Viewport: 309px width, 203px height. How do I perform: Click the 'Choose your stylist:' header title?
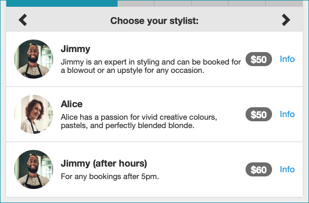[154, 21]
